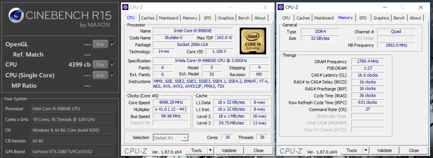Expand Tools dropdown arrow in left CPU-Z

click(x=210, y=150)
